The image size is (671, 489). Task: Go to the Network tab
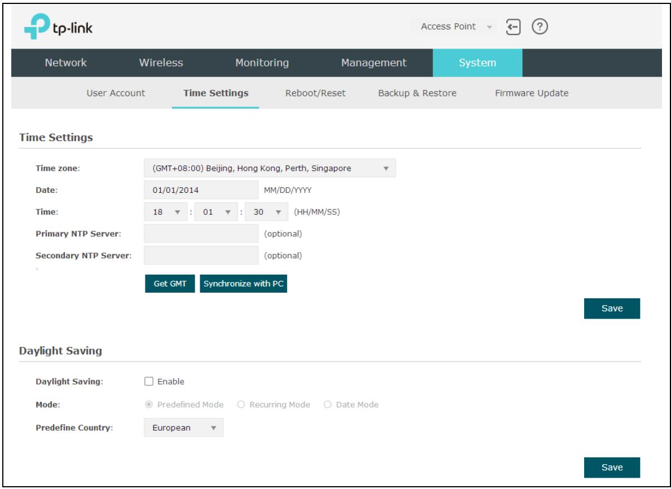(66, 63)
